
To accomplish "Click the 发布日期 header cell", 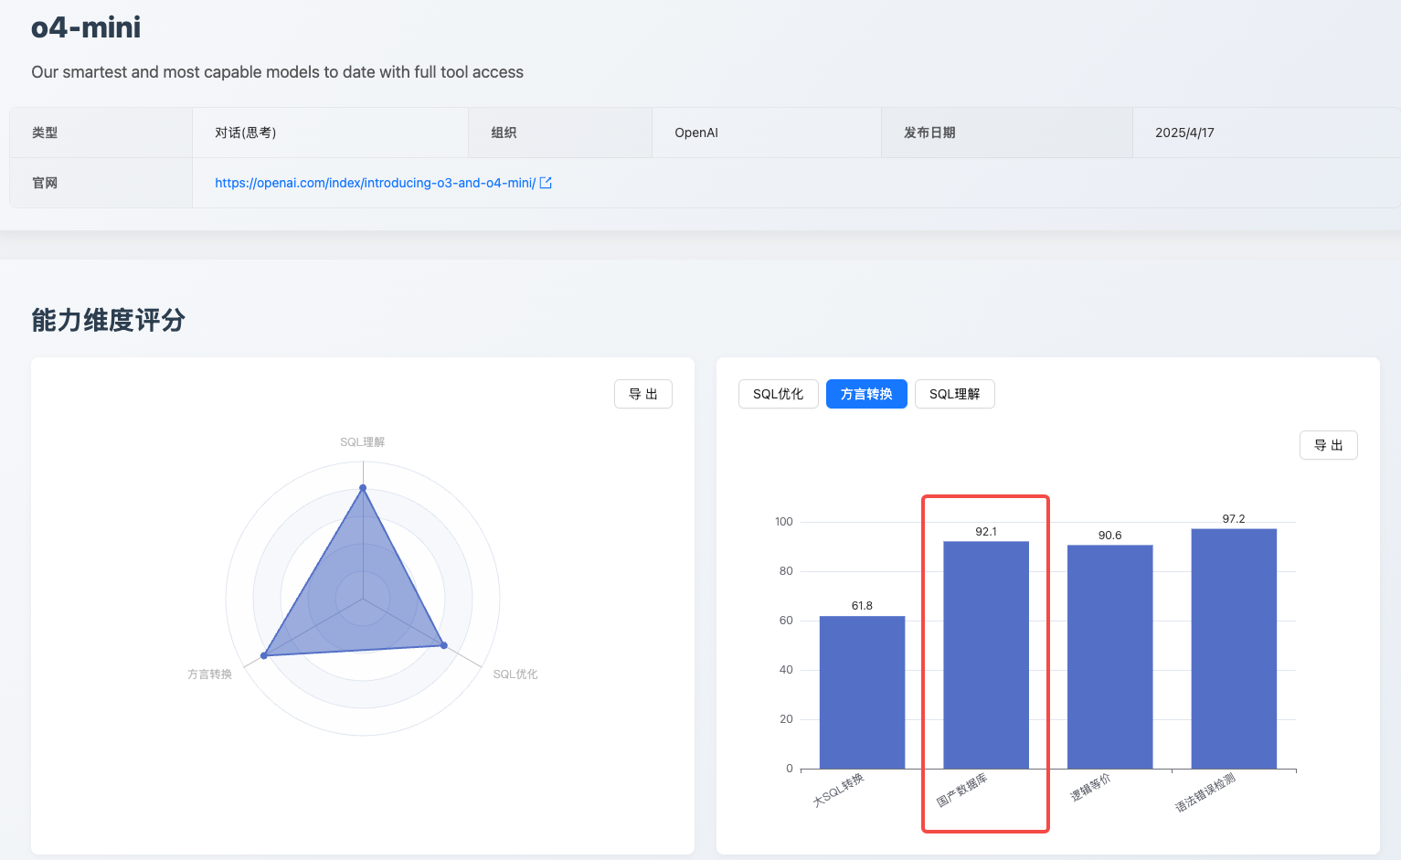I will (x=1007, y=133).
